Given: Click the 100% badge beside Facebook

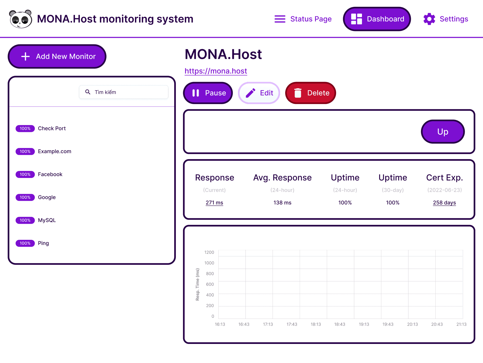Looking at the screenshot, I should point(25,174).
